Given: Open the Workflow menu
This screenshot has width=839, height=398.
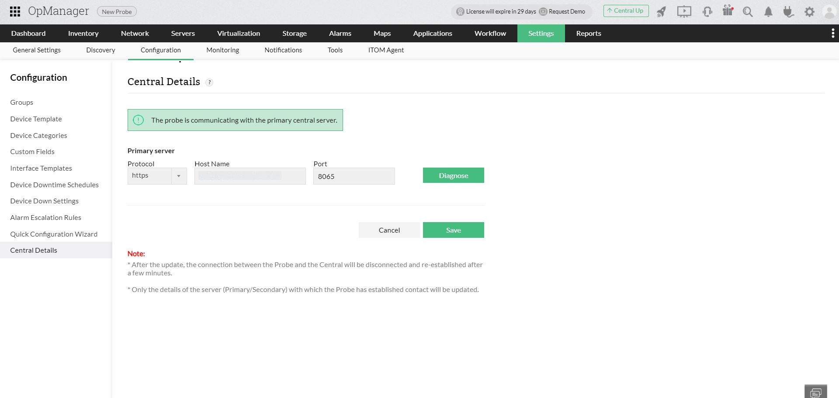Looking at the screenshot, I should click(x=490, y=33).
